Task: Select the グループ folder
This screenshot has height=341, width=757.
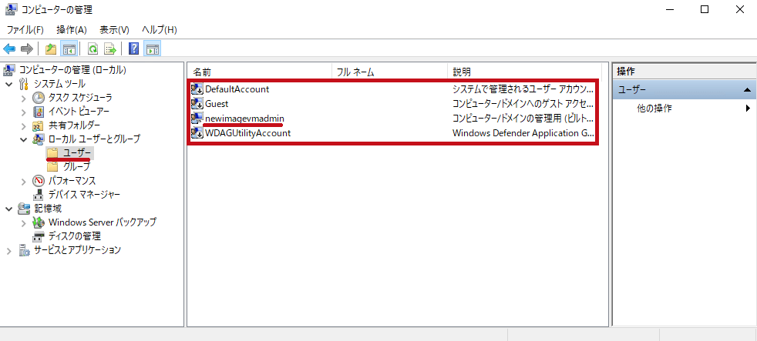Action: (x=76, y=167)
